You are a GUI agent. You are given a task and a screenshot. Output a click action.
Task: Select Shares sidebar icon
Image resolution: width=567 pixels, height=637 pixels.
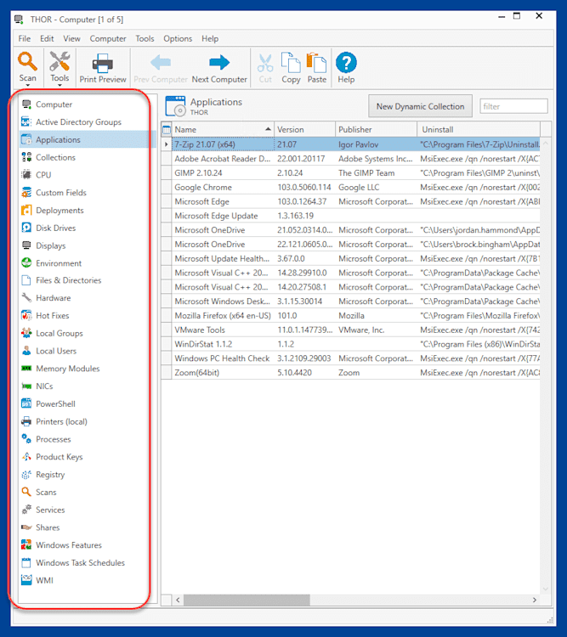coord(26,527)
